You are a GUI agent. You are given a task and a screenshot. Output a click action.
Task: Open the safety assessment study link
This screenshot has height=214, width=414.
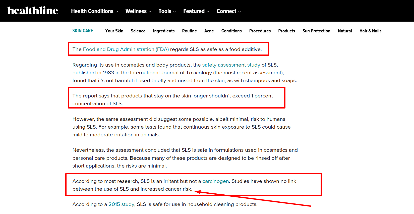231,65
